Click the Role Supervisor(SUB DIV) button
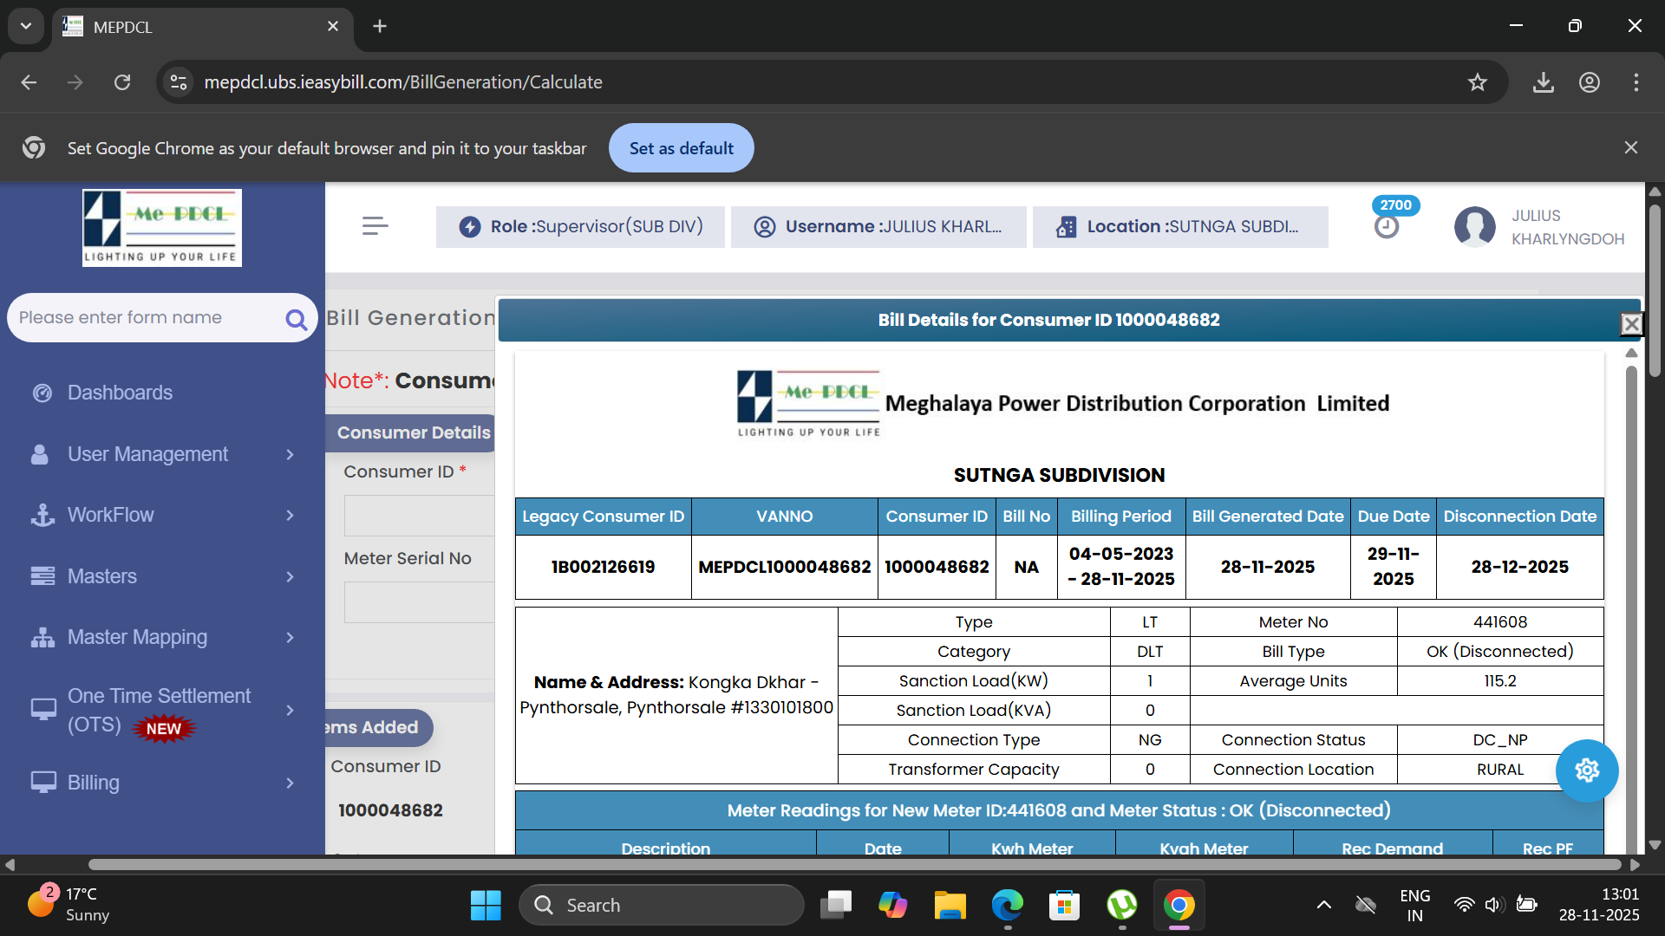The image size is (1665, 936). (x=580, y=227)
